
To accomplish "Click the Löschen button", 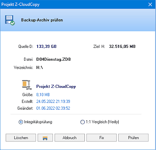I will [21, 138].
